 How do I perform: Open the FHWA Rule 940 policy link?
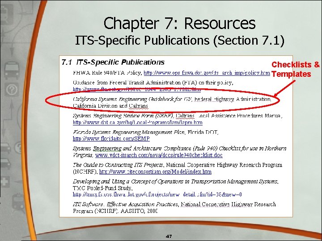pyautogui.click(x=207, y=73)
